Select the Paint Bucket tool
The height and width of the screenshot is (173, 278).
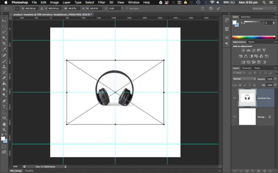tap(4, 84)
